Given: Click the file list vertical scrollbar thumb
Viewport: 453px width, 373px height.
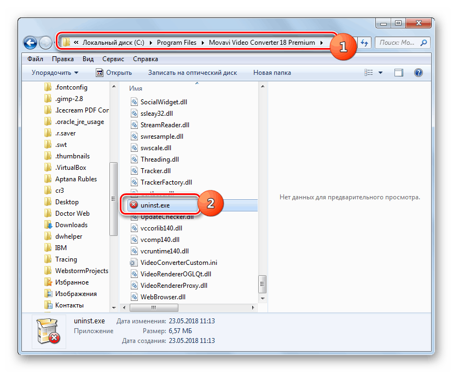Looking at the screenshot, I should [x=262, y=284].
